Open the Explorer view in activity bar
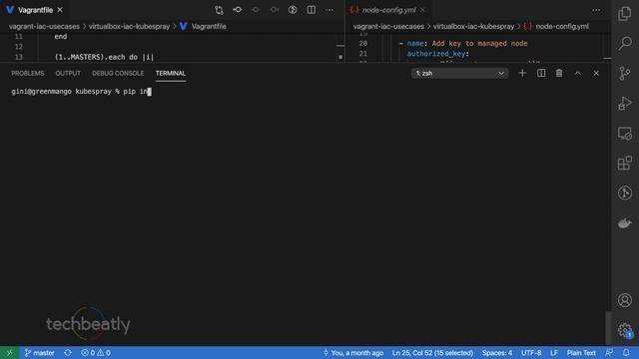 click(x=625, y=14)
